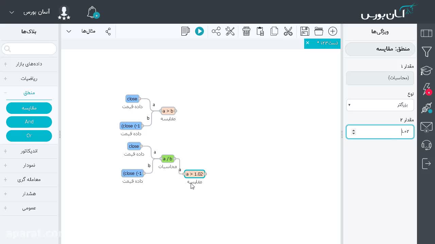Collapse the منطق block category
Viewport: 435px width, 244px height.
[x=29, y=93]
